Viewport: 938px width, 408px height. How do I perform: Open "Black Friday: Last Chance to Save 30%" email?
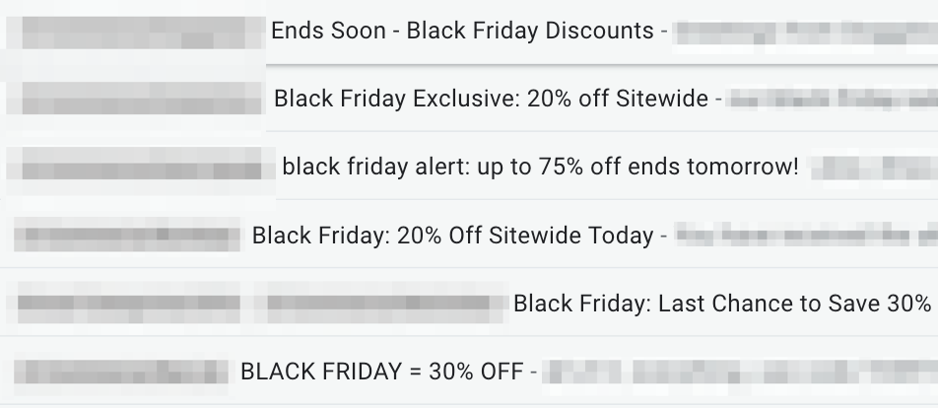(721, 303)
